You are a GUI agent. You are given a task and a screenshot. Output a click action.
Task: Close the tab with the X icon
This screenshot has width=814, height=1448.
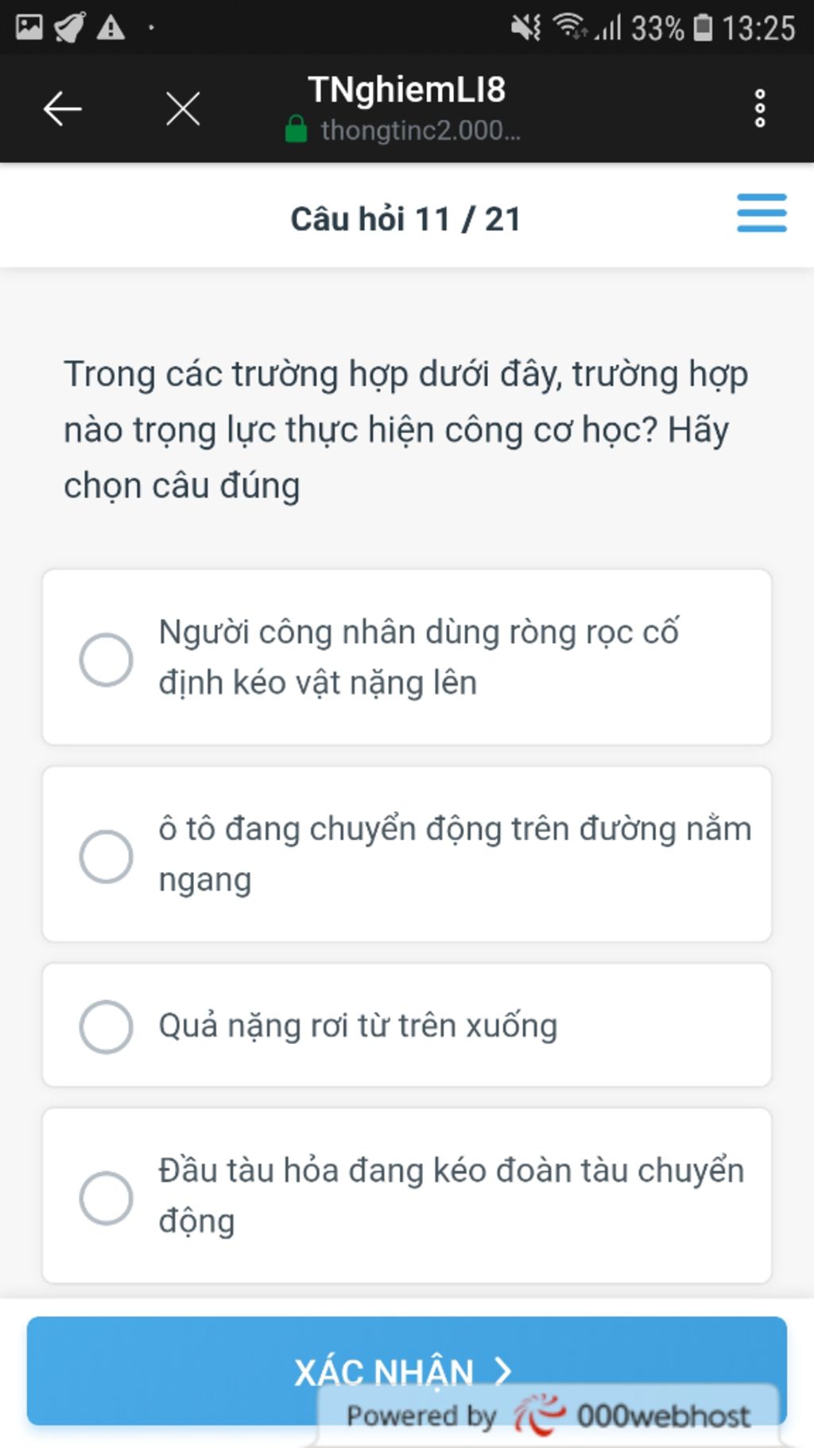(x=183, y=108)
